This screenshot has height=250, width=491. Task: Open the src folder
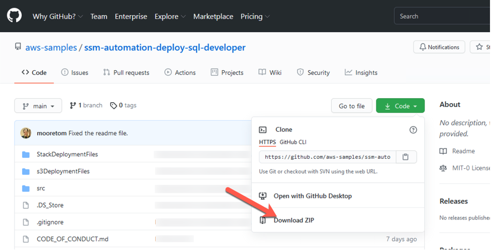click(41, 188)
